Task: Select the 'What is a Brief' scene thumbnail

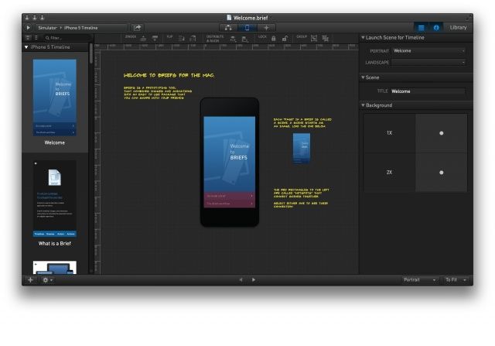Action: tap(54, 197)
